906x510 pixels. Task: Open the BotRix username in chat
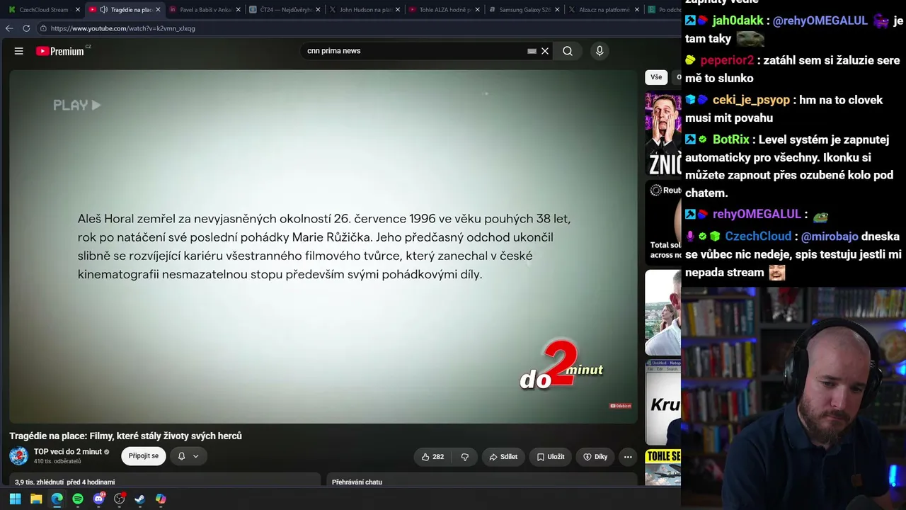coord(730,140)
